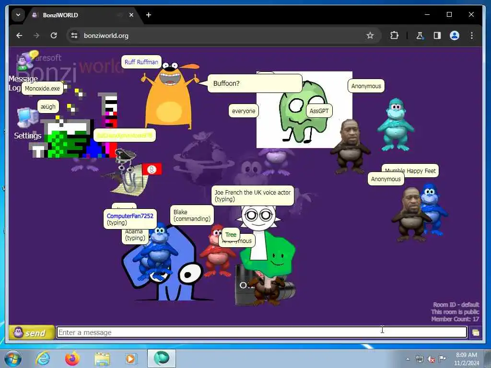491x368 pixels.
Task: Launch Firefox from the taskbar
Action: 72,358
